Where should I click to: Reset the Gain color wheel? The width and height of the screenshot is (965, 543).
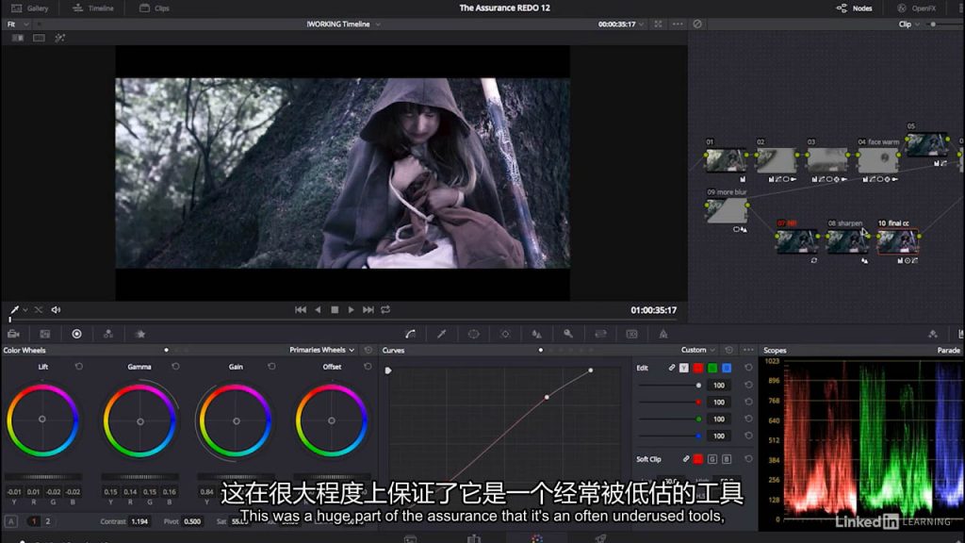point(271,367)
